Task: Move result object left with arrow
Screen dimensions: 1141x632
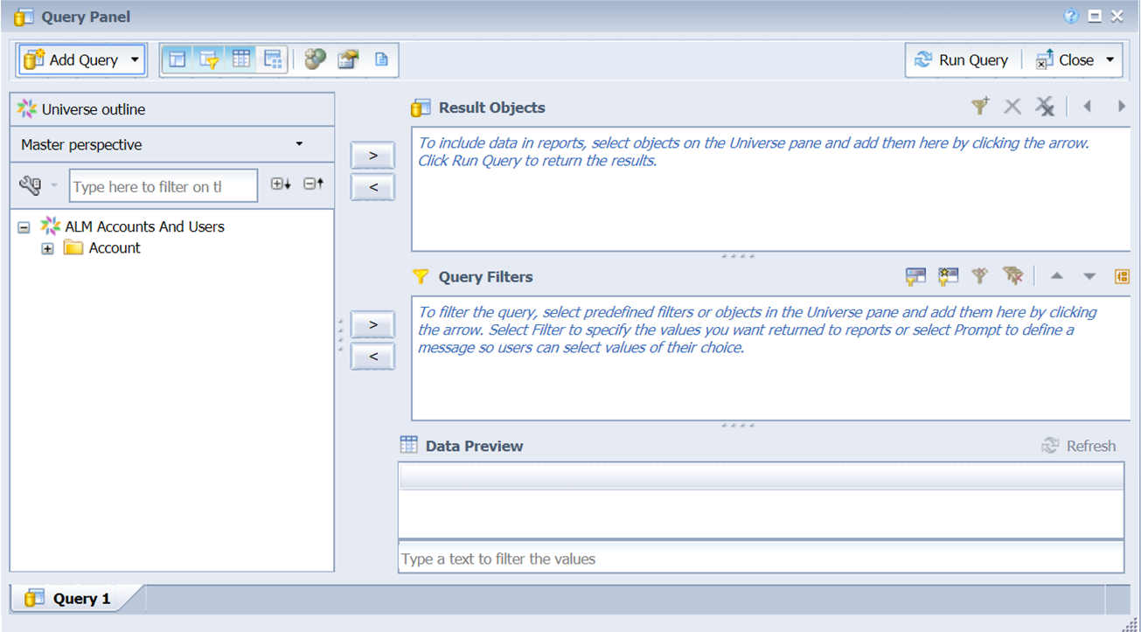Action: (1088, 107)
